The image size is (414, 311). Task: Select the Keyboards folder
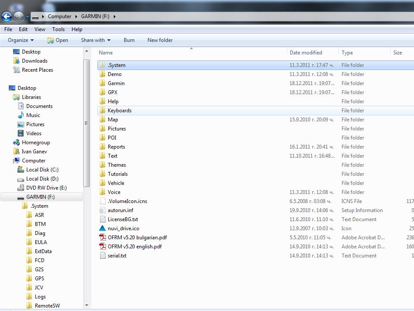[x=119, y=111]
